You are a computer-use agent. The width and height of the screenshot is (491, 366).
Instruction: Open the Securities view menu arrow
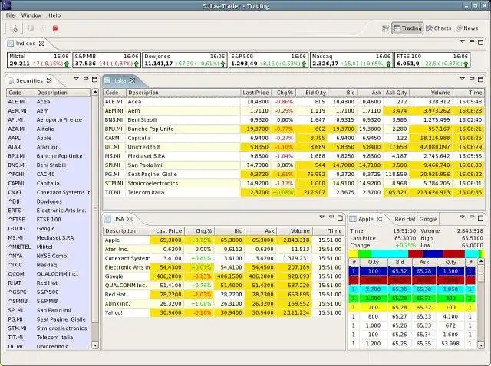tap(76, 80)
